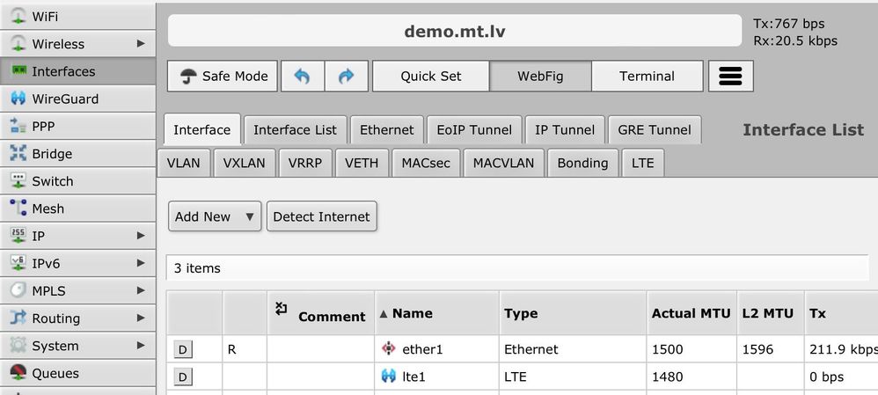The height and width of the screenshot is (395, 878).
Task: Open the ether1 interface entry
Action: (x=422, y=349)
